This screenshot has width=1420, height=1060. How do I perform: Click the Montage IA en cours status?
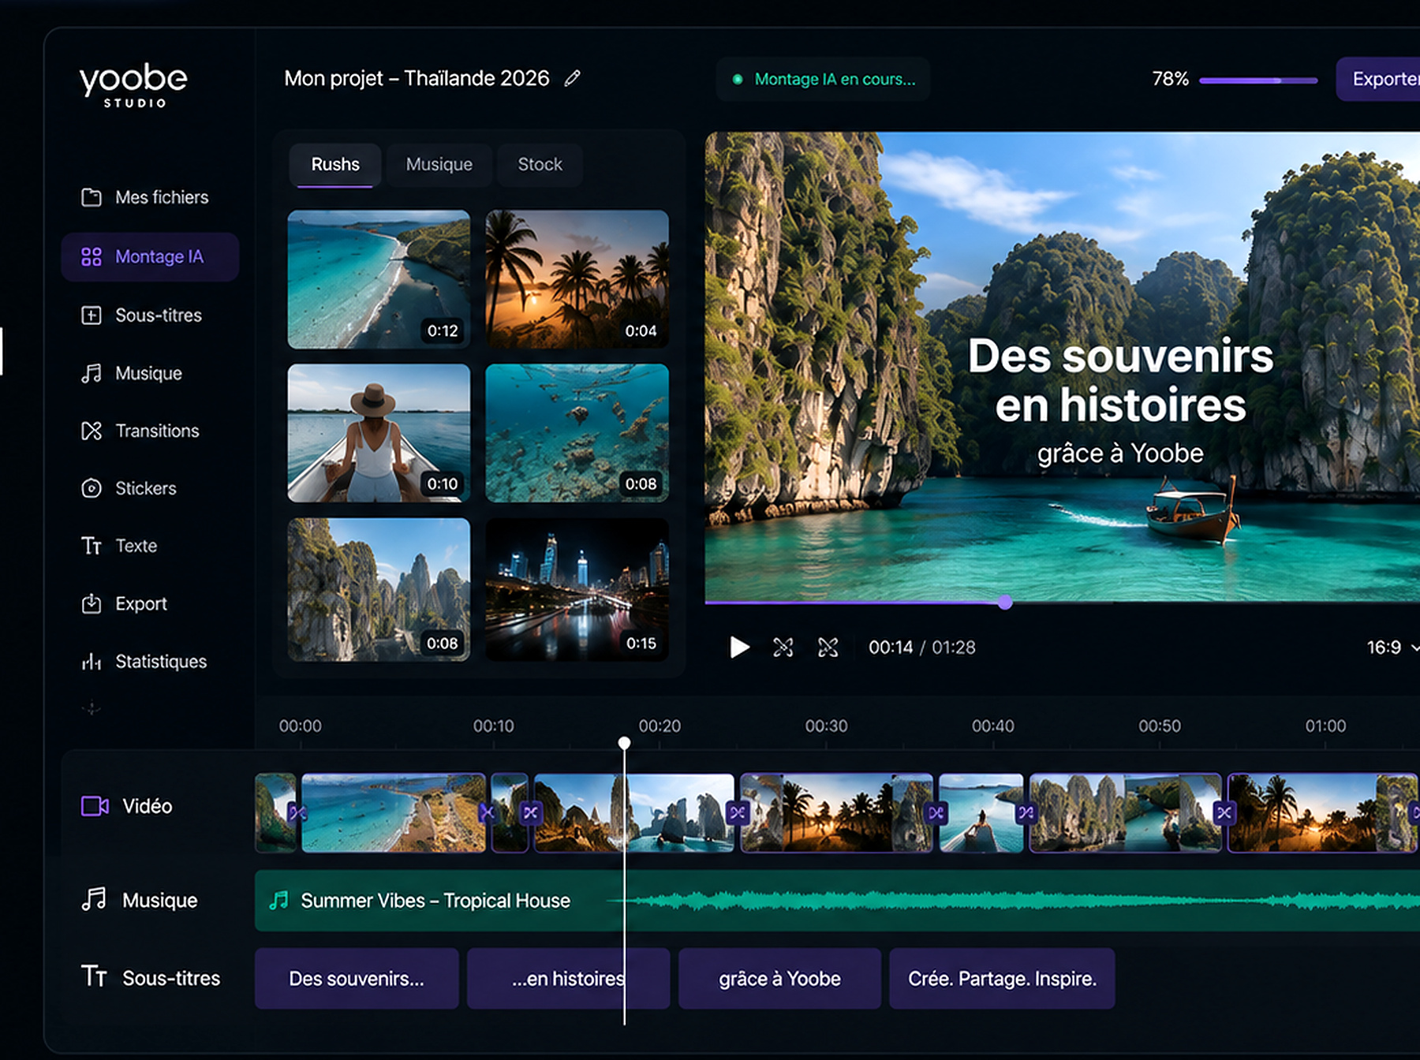[x=823, y=79]
